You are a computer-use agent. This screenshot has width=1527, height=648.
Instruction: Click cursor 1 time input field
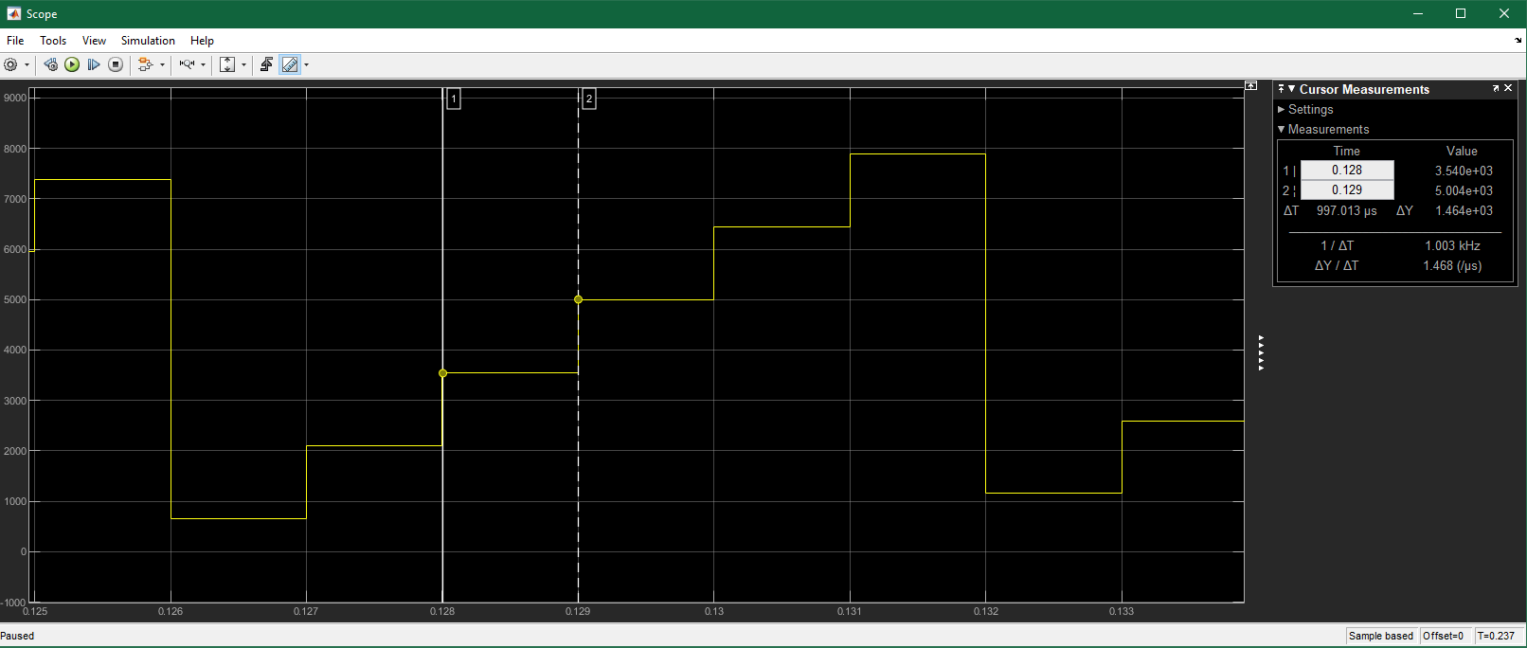click(x=1346, y=171)
